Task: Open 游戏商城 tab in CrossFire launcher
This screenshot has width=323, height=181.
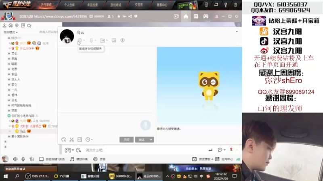Action: click(x=116, y=5)
